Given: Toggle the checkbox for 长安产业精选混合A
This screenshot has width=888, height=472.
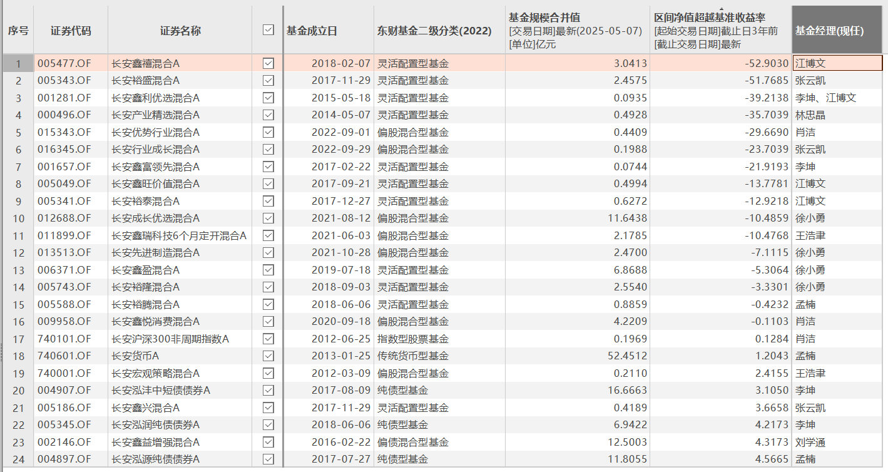Looking at the screenshot, I should pyautogui.click(x=268, y=115).
